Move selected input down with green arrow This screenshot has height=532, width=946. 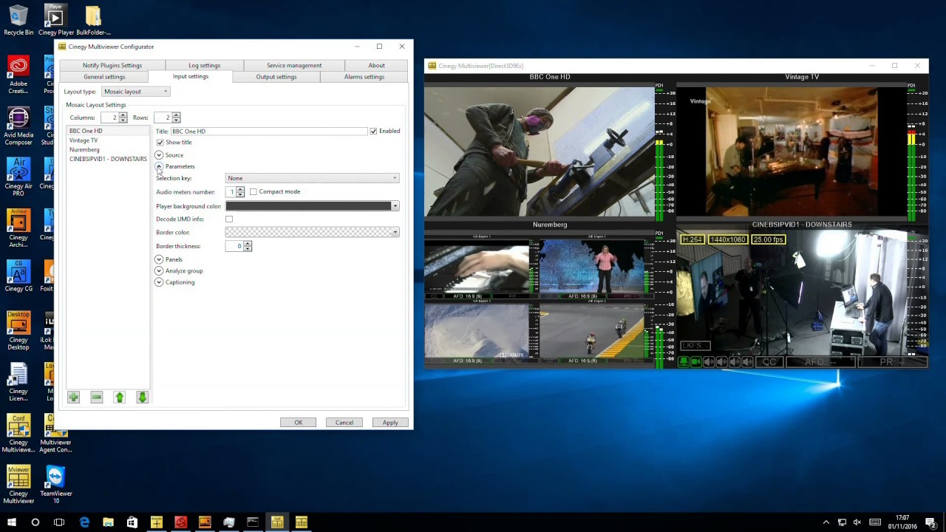(143, 398)
